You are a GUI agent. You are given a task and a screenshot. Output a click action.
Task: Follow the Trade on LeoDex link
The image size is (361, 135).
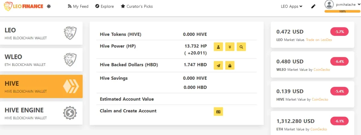click(x=319, y=40)
